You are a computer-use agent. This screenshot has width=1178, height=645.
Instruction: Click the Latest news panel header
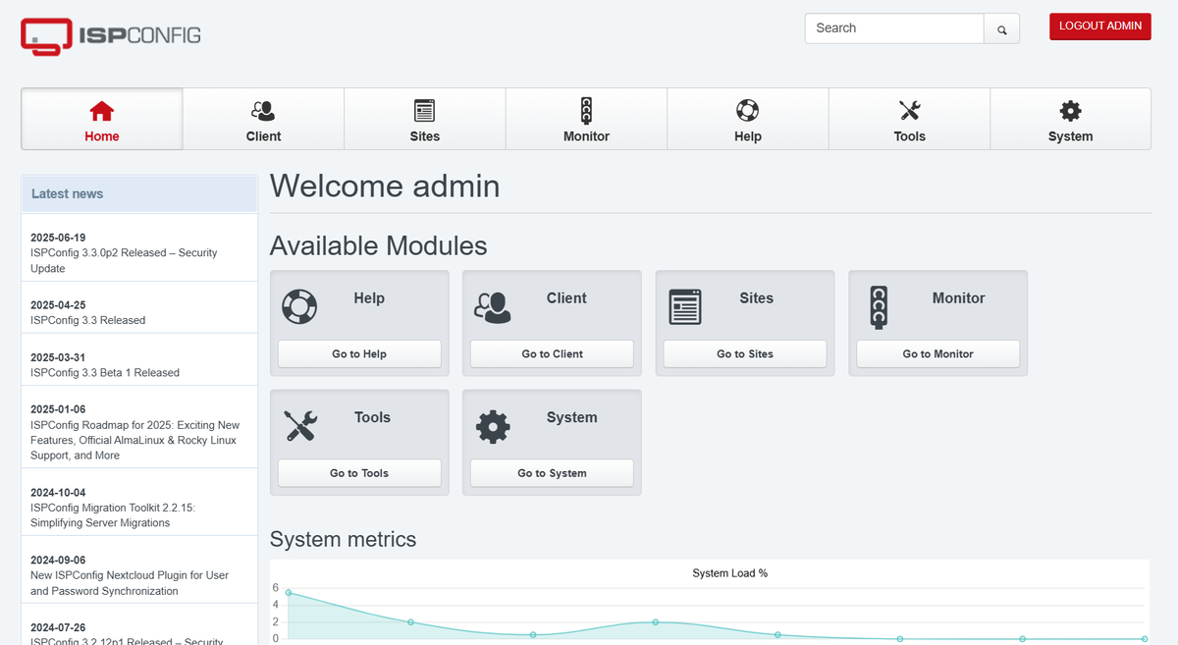click(x=139, y=193)
